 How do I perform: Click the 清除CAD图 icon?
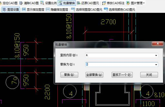coord(21,3)
